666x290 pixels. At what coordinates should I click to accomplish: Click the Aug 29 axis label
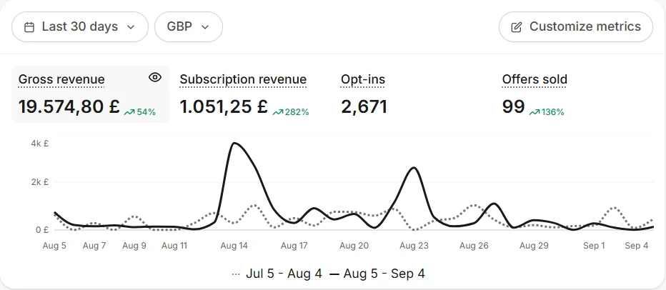coord(534,246)
